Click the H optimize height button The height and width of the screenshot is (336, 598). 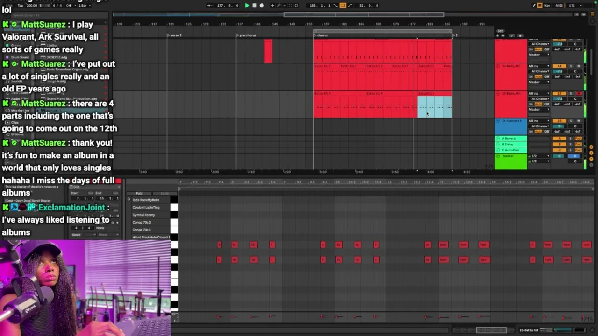(x=577, y=14)
